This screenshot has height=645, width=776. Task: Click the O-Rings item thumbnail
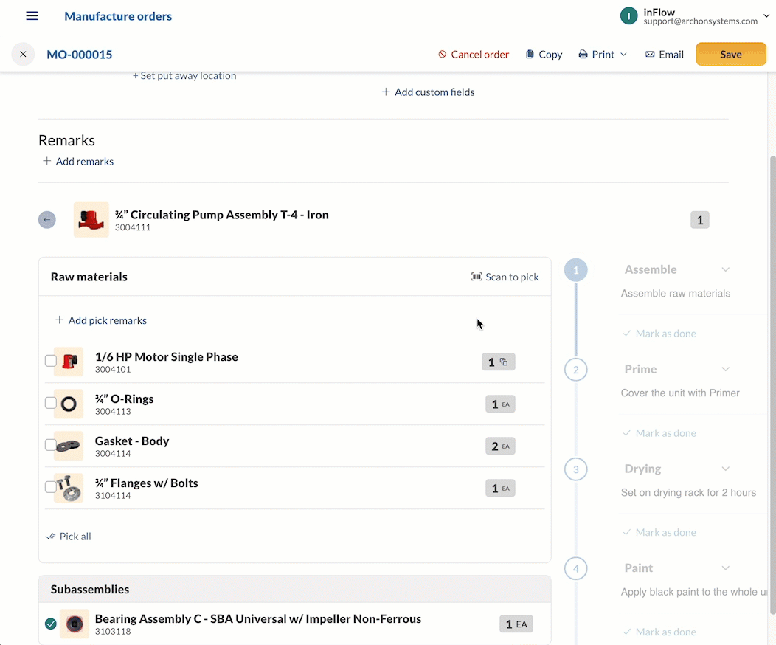click(x=69, y=404)
